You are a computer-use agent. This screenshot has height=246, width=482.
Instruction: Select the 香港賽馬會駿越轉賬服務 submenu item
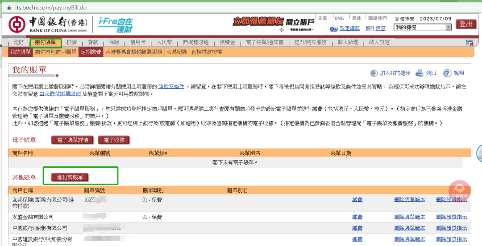click(133, 52)
